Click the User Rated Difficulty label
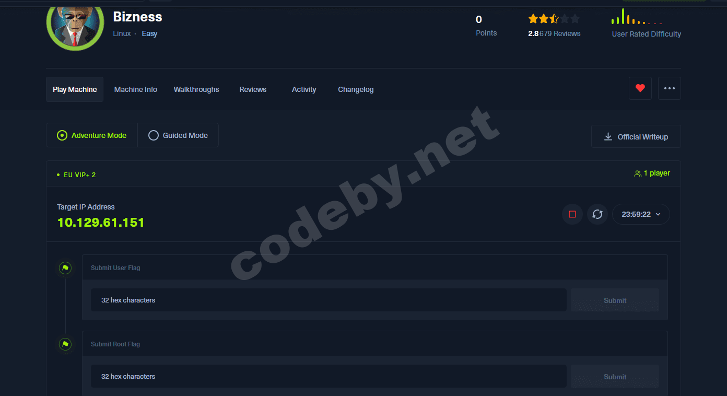 tap(647, 34)
